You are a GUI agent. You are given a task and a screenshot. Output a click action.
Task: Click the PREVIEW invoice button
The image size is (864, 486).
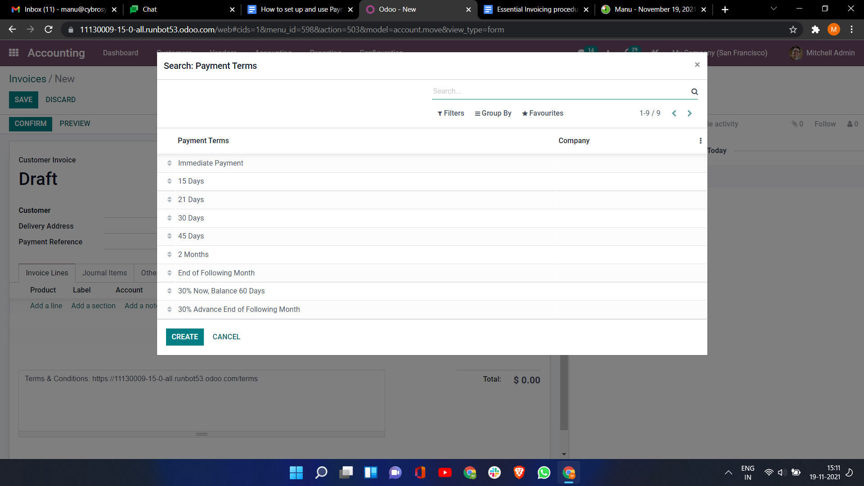point(75,124)
